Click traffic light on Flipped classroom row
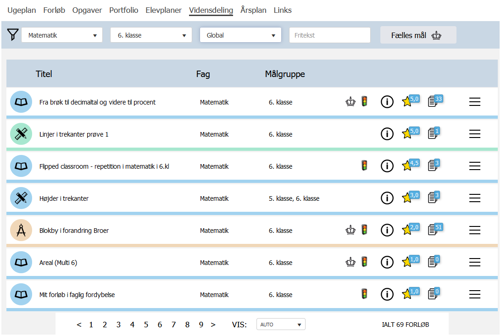Screen dimensions: 501x336 364,165
